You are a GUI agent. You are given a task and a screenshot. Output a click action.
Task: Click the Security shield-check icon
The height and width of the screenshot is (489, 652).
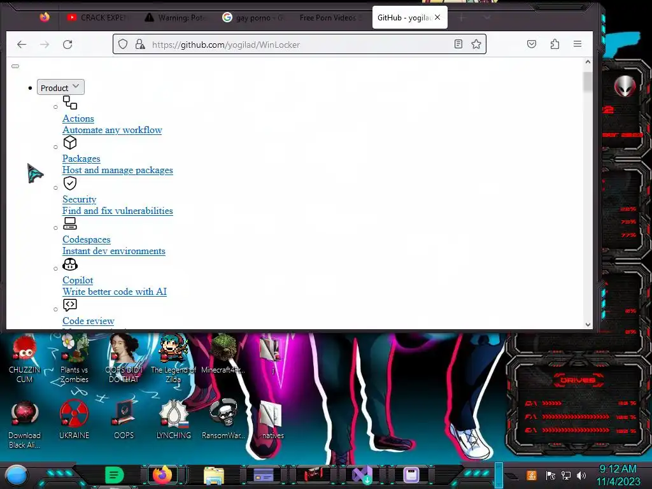70,183
